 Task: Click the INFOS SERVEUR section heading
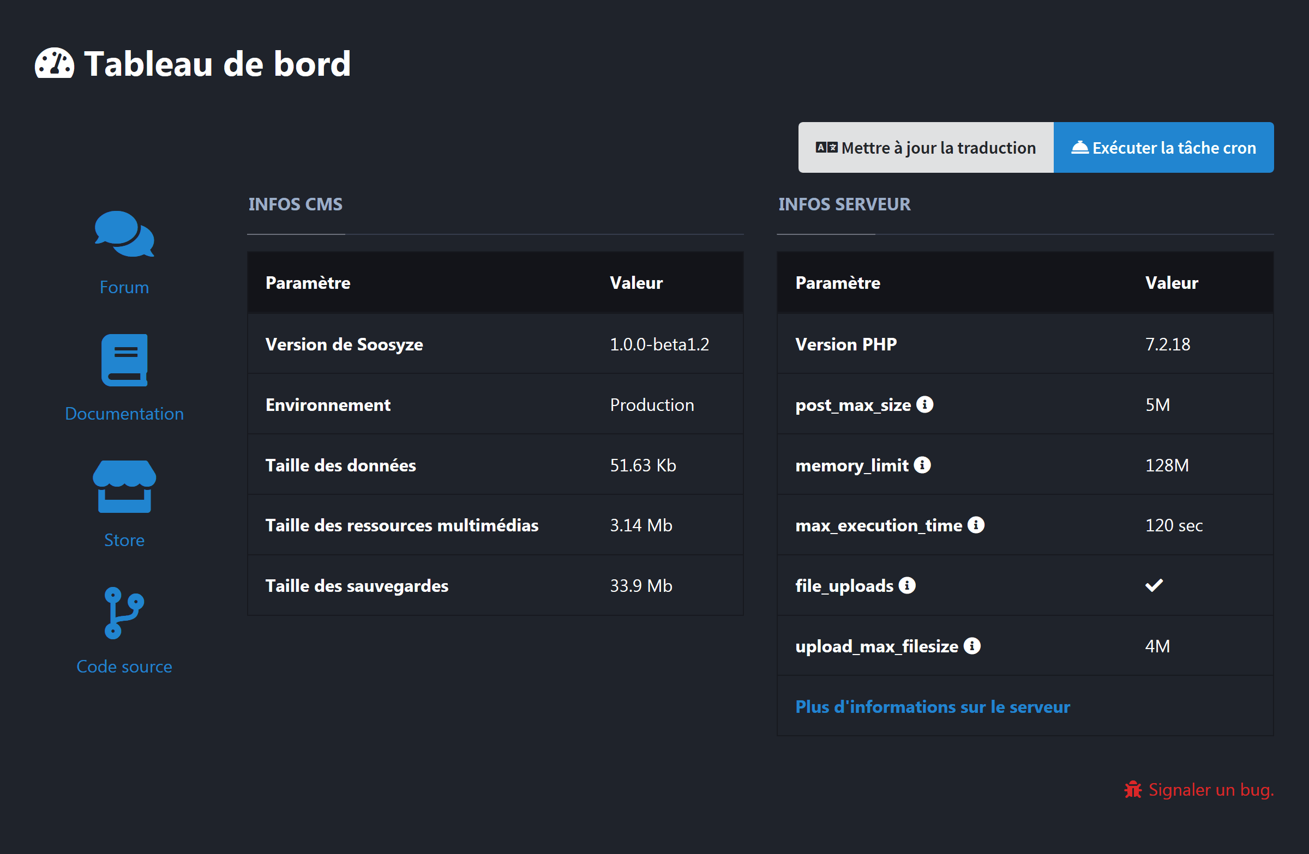coord(844,204)
